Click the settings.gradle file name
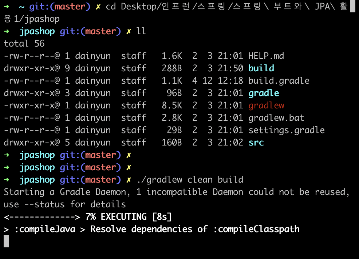Viewport: 359px width, 259px height. pos(287,131)
